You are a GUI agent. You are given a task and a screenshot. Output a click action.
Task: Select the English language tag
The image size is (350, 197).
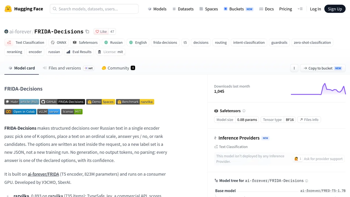[x=138, y=42]
